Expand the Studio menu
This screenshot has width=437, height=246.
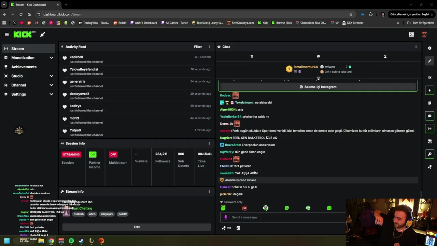(29, 76)
